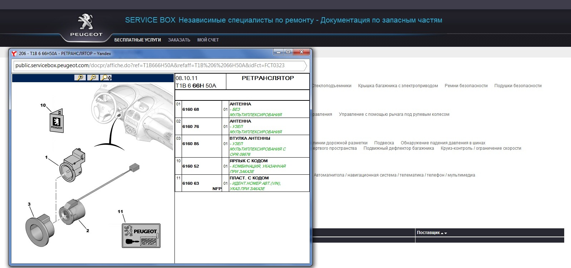The height and width of the screenshot is (268, 571).
Task: Click the РЕТРАНСЛЯТОР table heading
Action: click(x=268, y=78)
